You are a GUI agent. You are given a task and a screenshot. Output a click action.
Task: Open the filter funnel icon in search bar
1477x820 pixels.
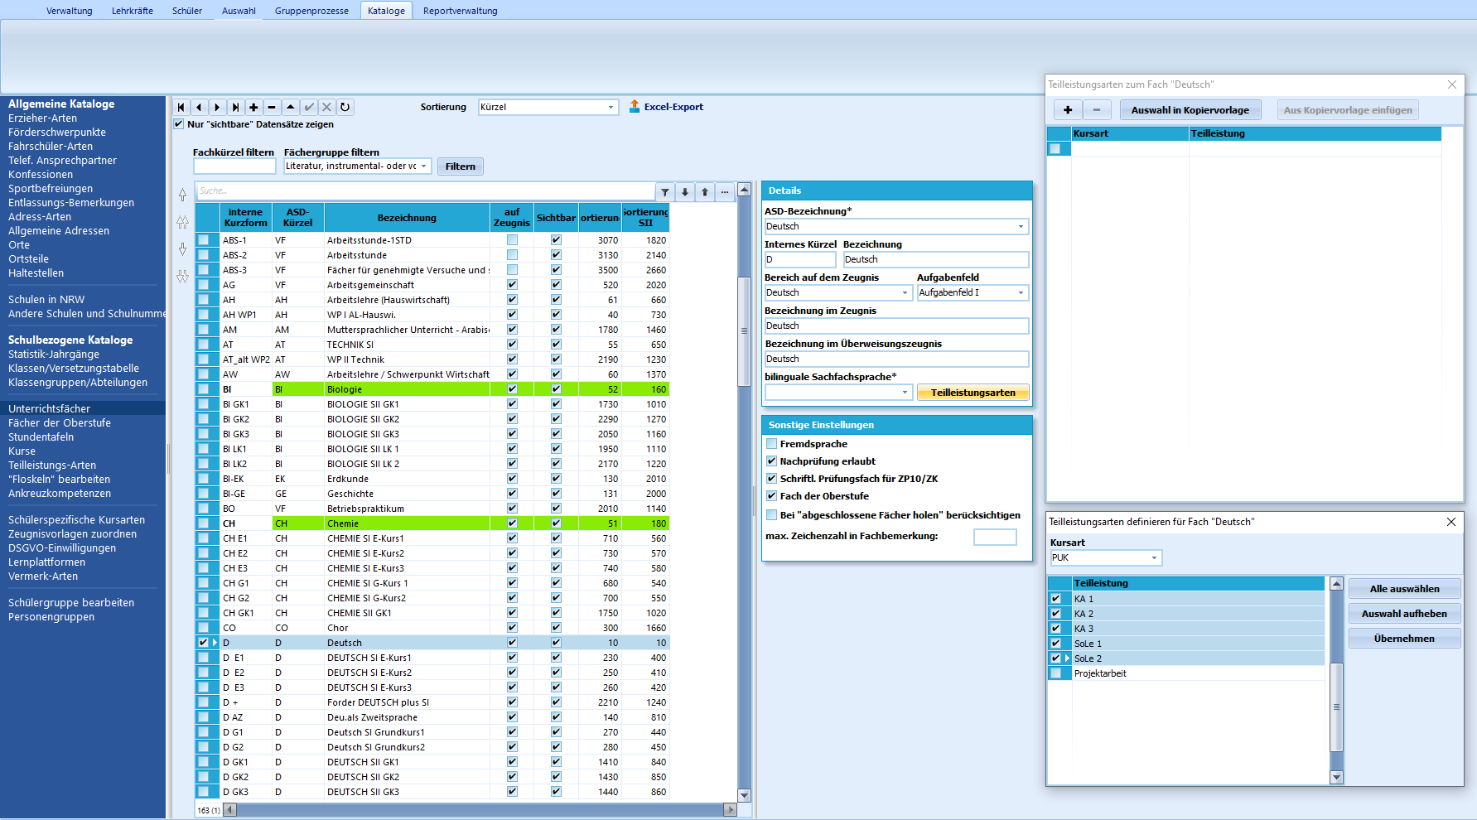pos(665,191)
